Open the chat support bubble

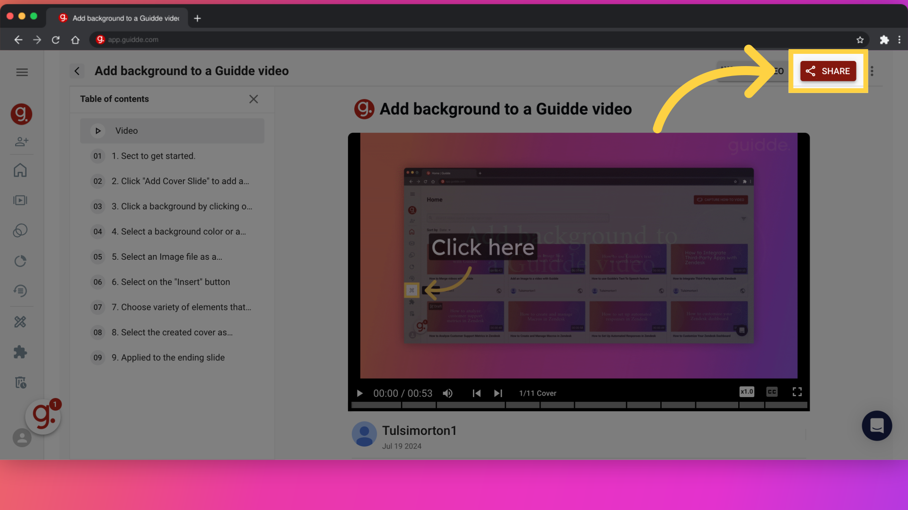[877, 425]
